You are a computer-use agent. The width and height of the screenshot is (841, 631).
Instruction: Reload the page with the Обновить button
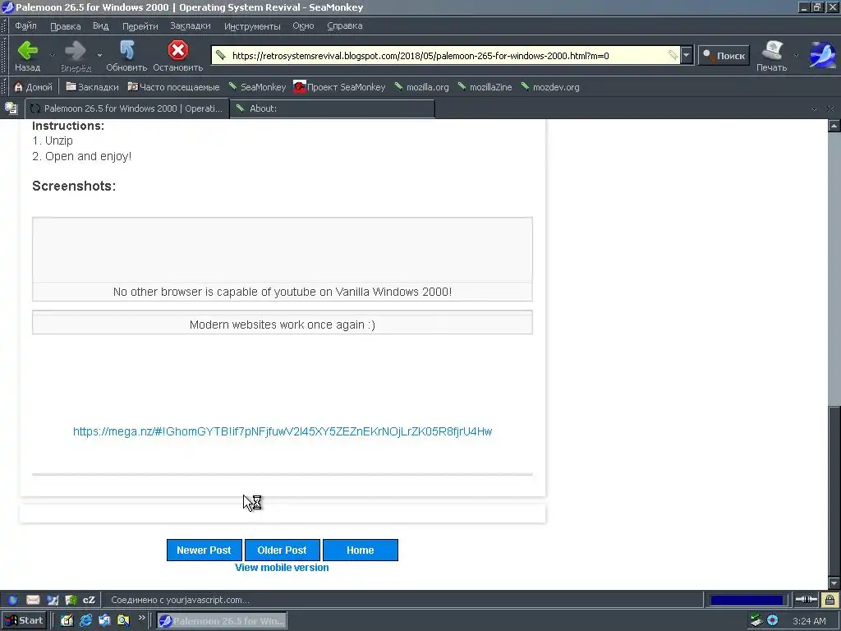[x=126, y=56]
